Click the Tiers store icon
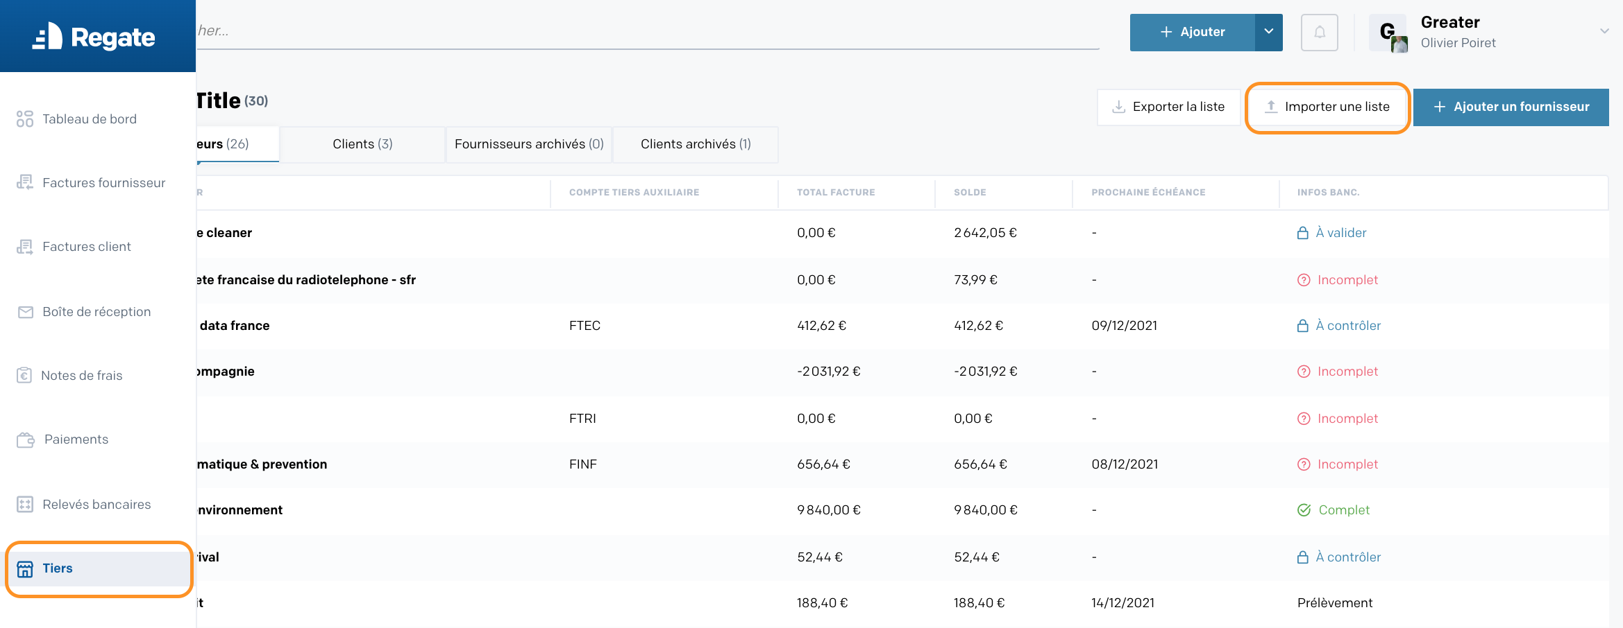Screen dimensions: 1623x628 [x=25, y=568]
